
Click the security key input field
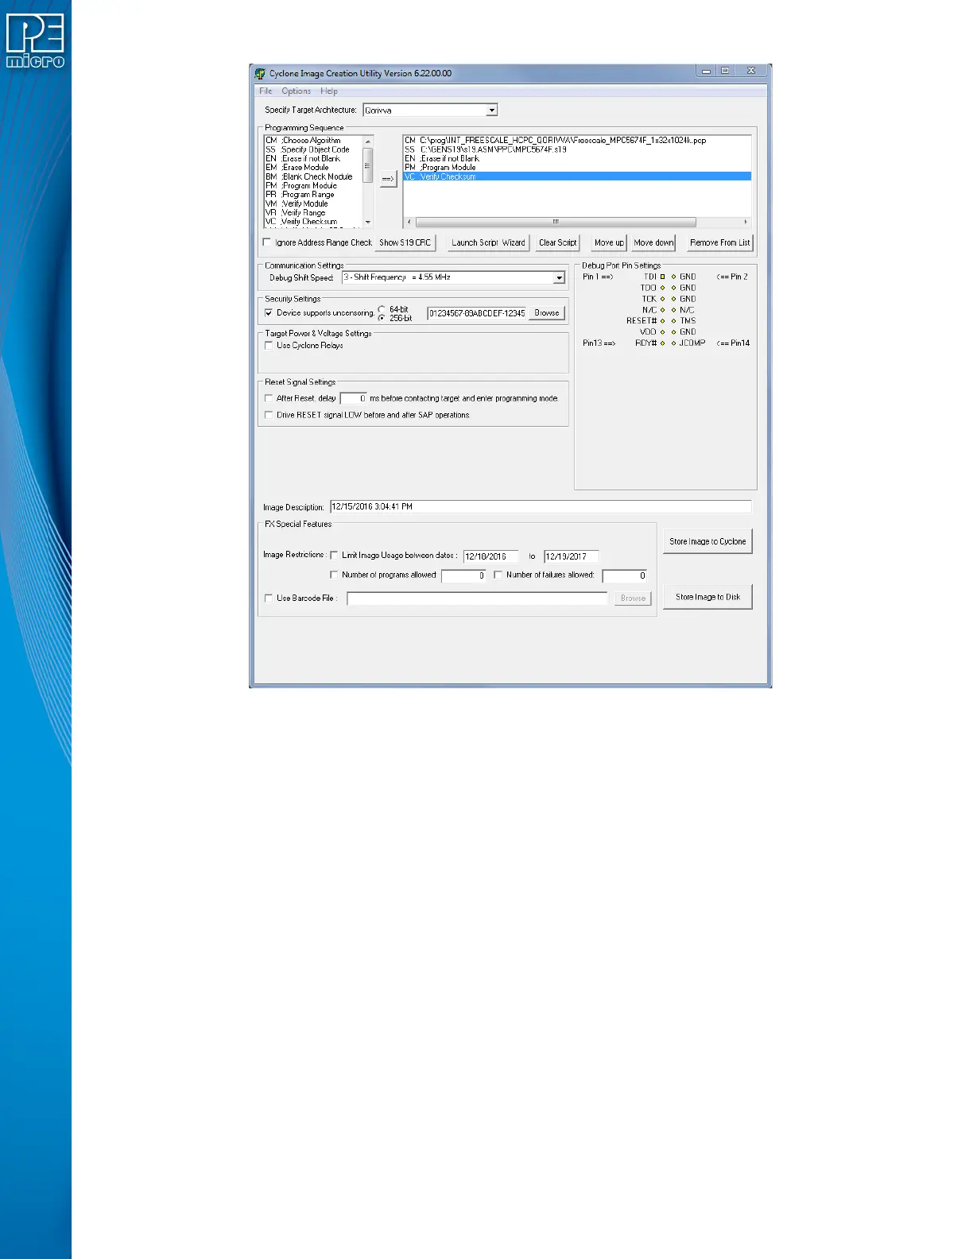pos(477,313)
